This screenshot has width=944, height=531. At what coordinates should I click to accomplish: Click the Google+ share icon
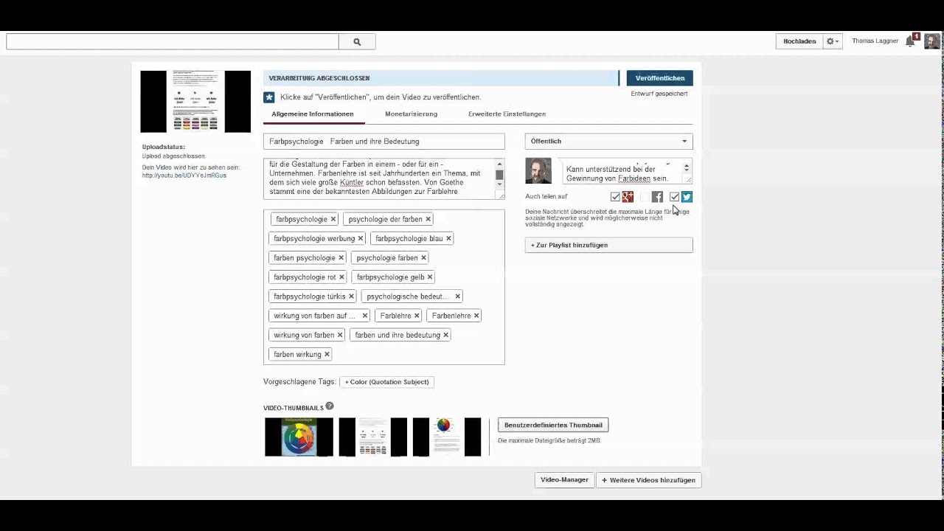coord(628,197)
